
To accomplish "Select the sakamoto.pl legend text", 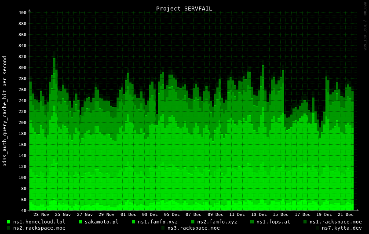I will [x=101, y=222].
